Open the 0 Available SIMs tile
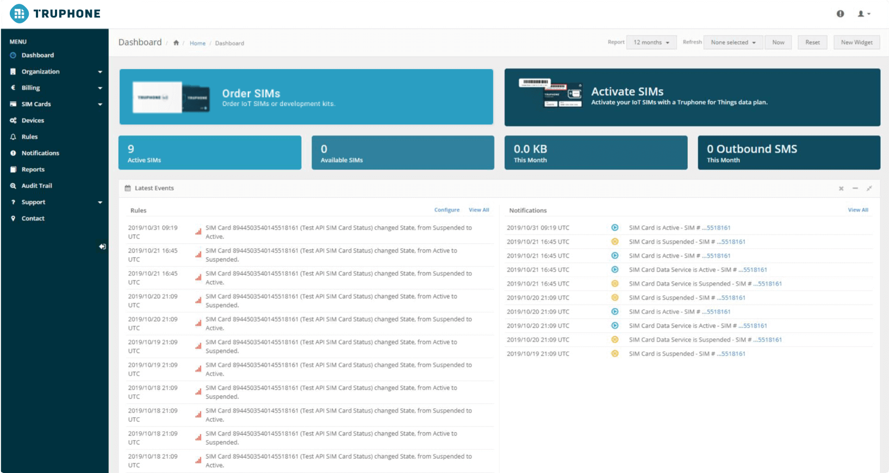Screen dimensions: 889x473 [403, 153]
